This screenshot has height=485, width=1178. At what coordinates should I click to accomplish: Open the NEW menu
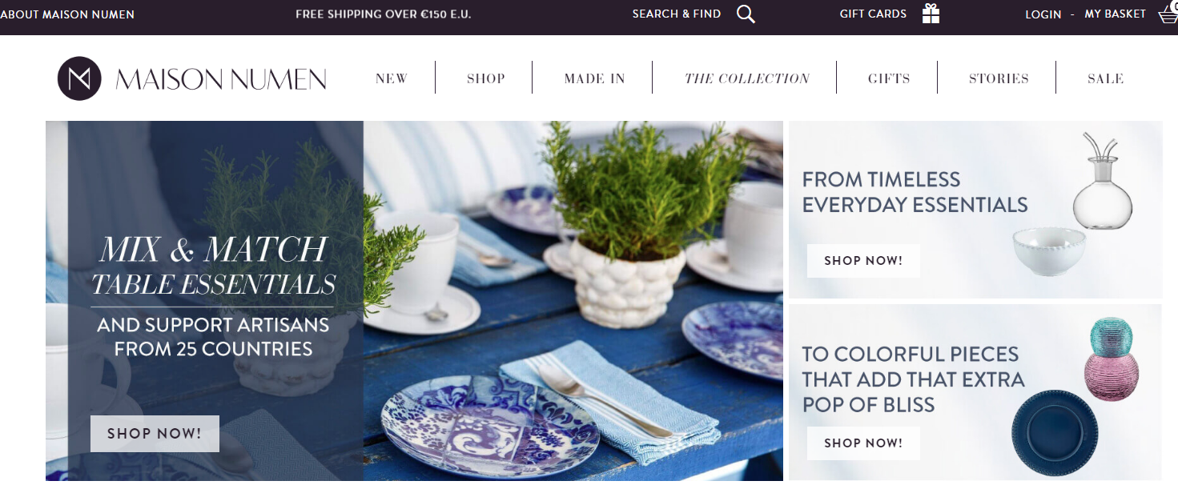(392, 78)
